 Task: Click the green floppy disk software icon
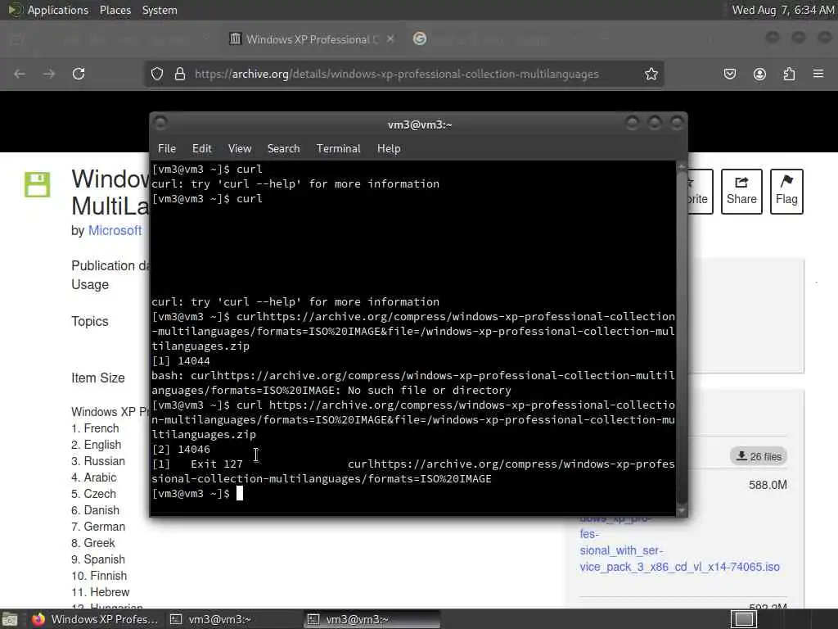point(38,184)
